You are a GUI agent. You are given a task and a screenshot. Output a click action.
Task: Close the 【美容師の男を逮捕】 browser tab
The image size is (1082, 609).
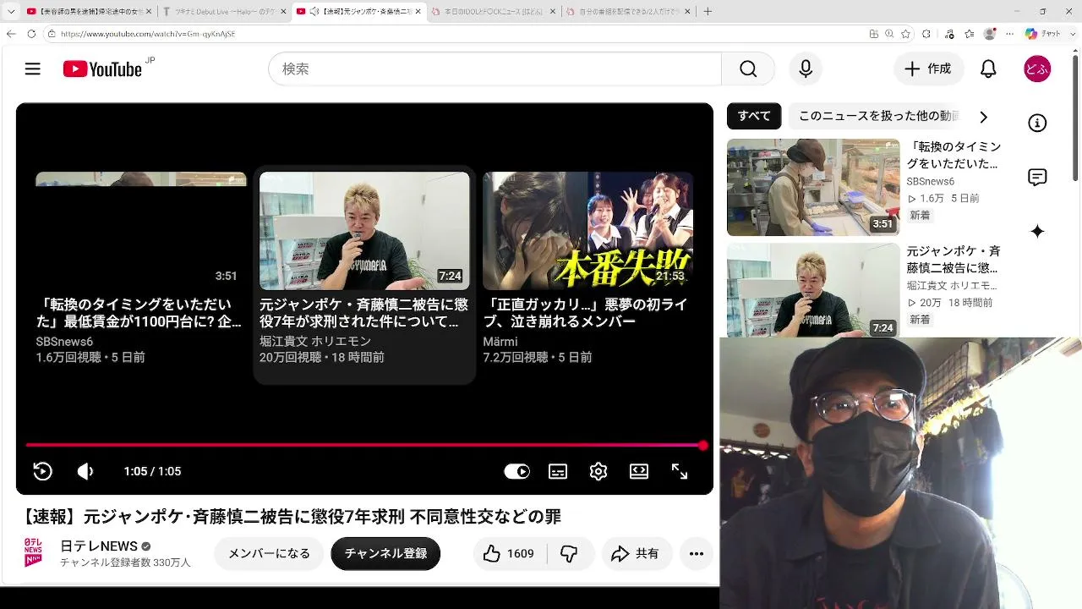tap(149, 12)
